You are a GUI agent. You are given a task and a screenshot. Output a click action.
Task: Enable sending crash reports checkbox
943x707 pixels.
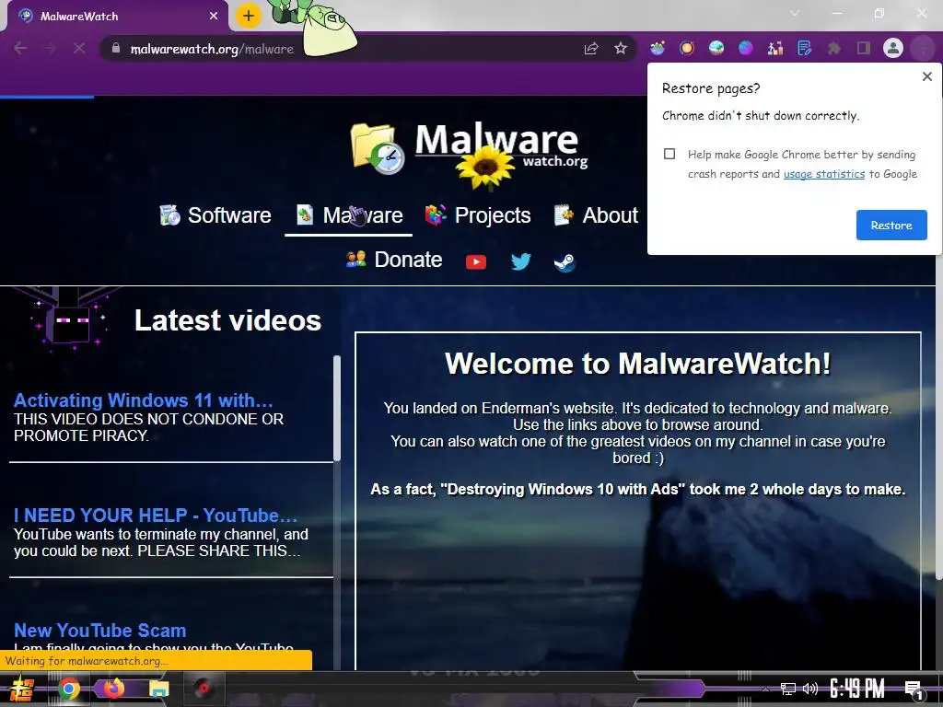click(x=669, y=154)
